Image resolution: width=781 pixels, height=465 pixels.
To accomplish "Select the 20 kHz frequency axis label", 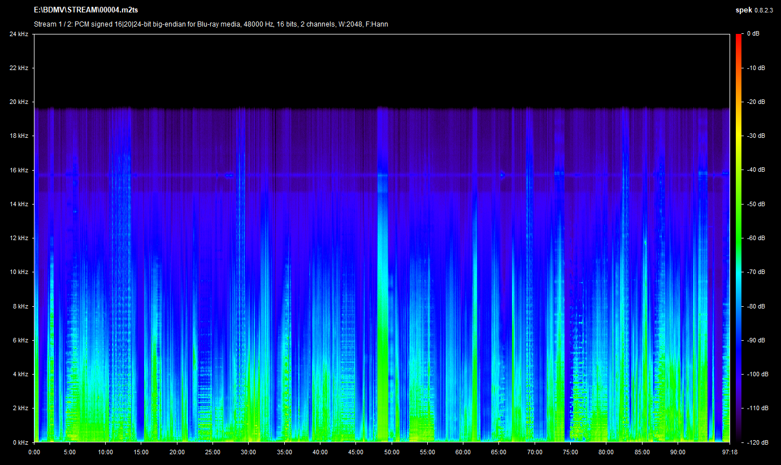I will 19,102.
